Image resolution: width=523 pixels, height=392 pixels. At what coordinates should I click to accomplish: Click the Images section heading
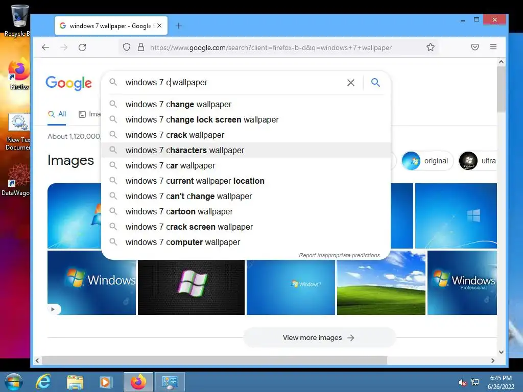70,160
